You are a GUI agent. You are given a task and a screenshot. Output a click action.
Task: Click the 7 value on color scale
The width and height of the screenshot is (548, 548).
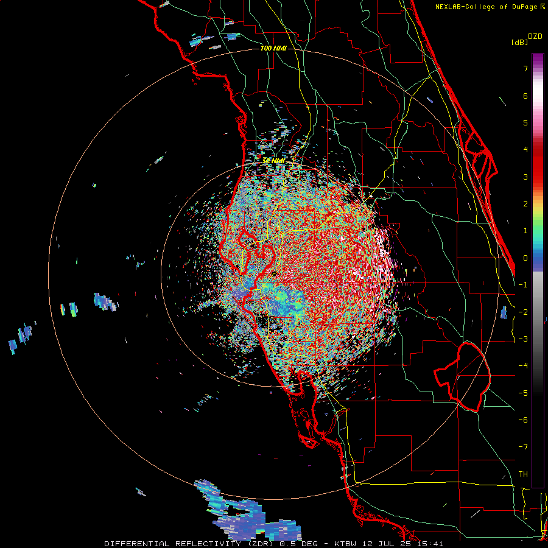[x=525, y=68]
